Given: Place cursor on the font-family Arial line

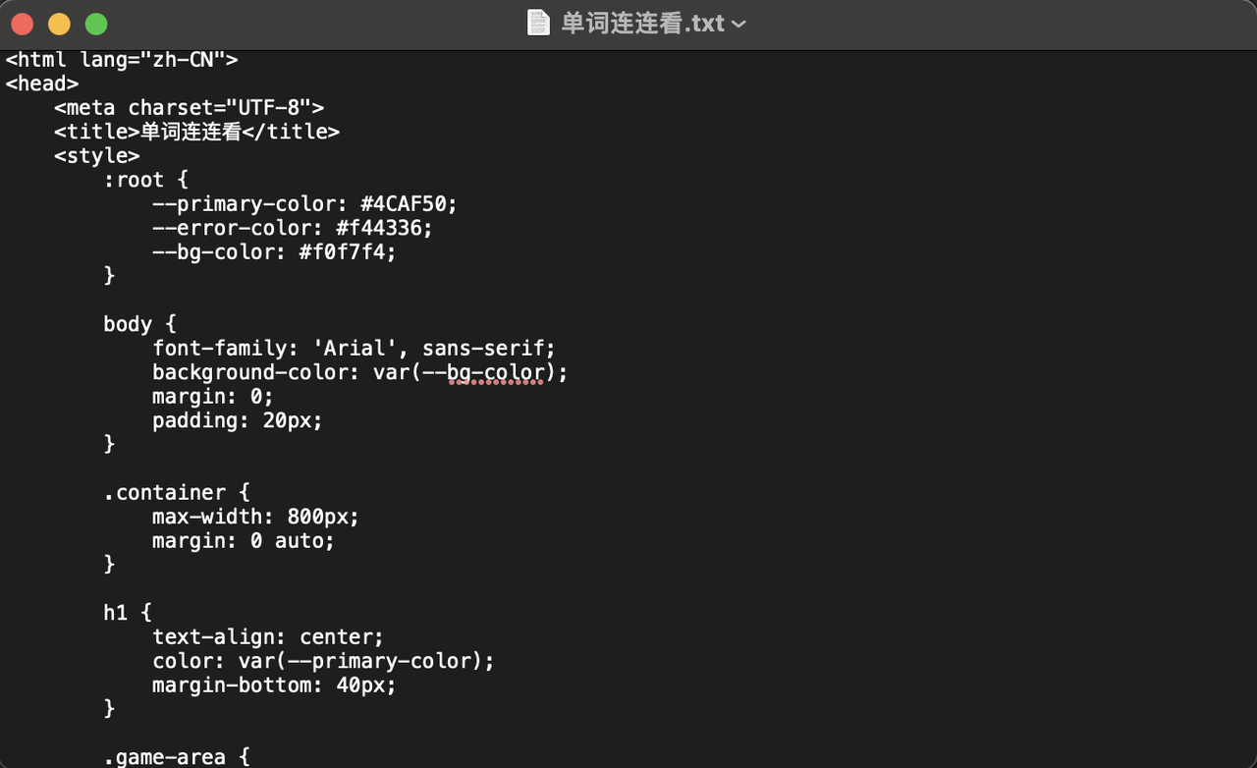Looking at the screenshot, I should (x=354, y=349).
